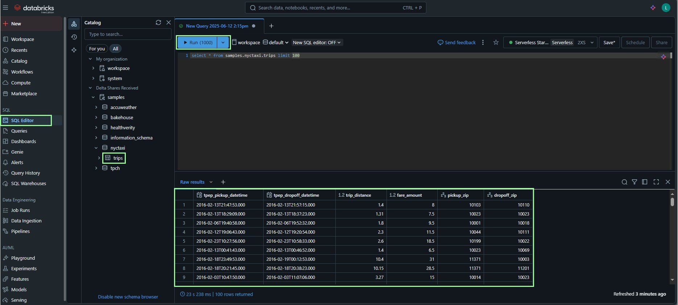Toggle New SQL editor OFF dropdown
This screenshot has height=305, width=678.
(x=317, y=42)
